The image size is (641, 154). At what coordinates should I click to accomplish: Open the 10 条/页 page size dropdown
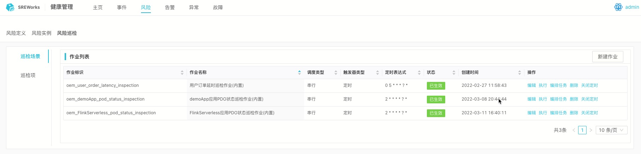pos(611,130)
